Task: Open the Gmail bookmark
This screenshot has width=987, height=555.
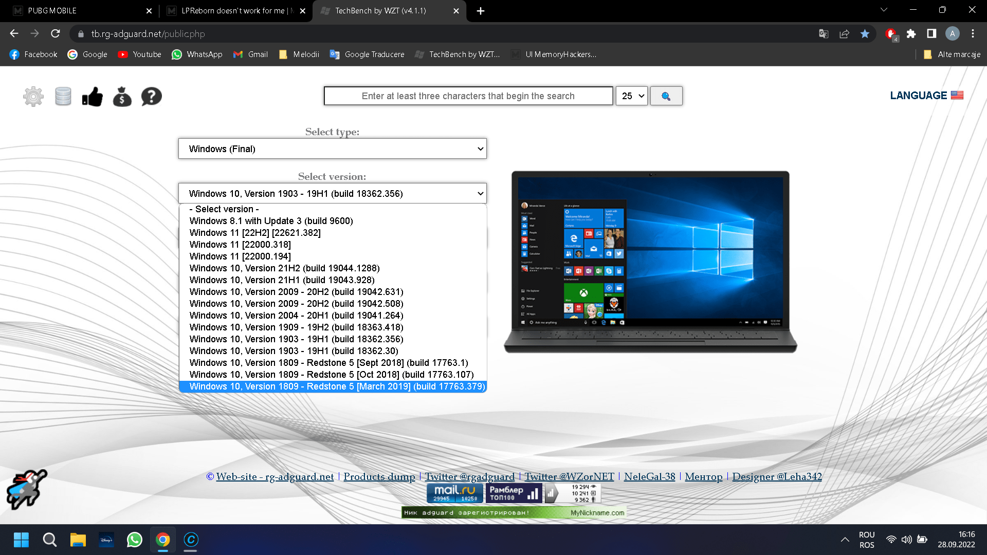Action: tap(250, 54)
